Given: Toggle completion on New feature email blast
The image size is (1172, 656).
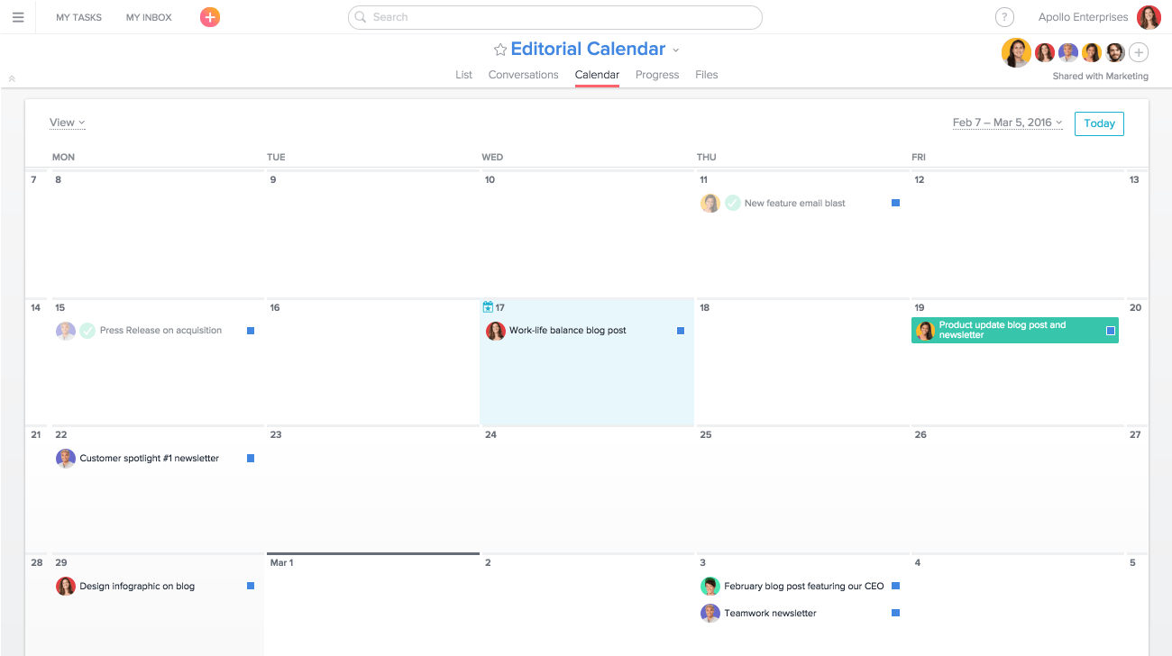Looking at the screenshot, I should coord(732,203).
